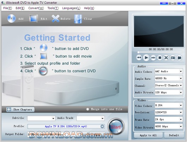Click the rewind playback button
Viewport: 187px width, 142px height.
[139, 58]
